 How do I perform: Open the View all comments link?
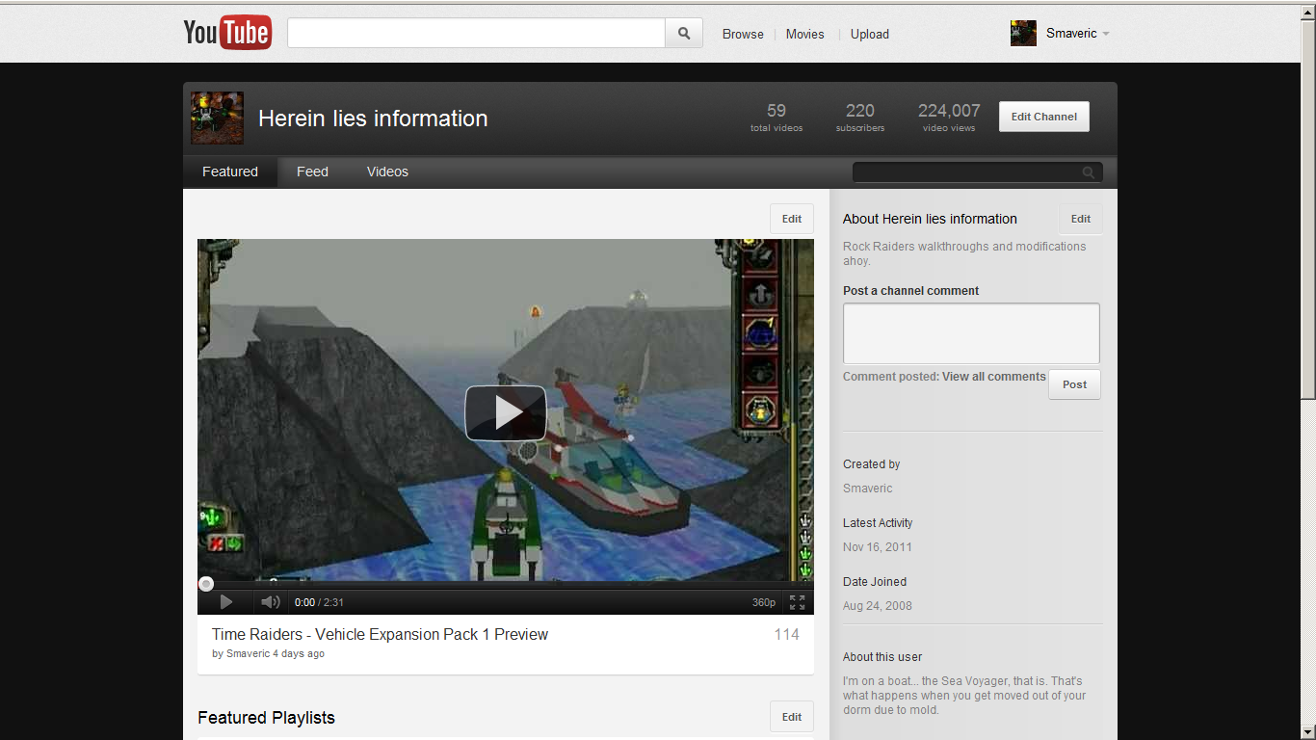point(994,377)
